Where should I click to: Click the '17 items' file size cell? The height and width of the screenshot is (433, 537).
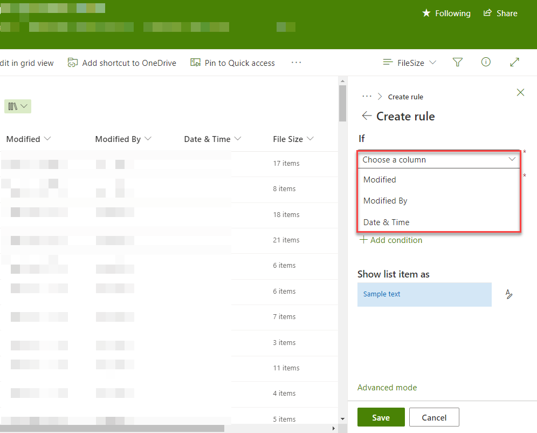(286, 164)
